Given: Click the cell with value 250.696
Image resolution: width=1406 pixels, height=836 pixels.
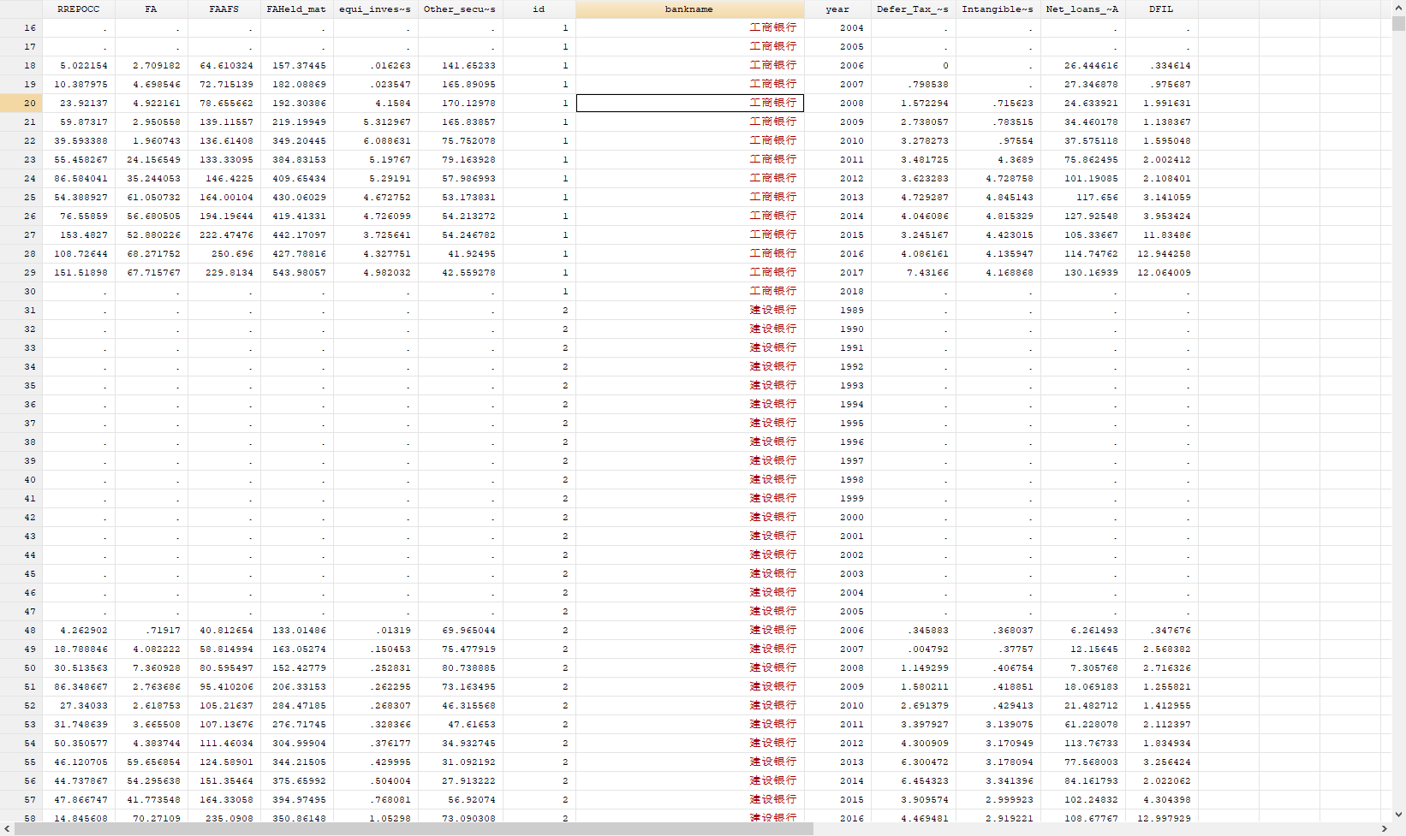Looking at the screenshot, I should coord(223,254).
